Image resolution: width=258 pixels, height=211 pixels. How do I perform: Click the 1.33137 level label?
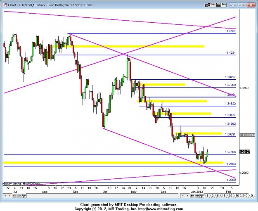click(230, 115)
